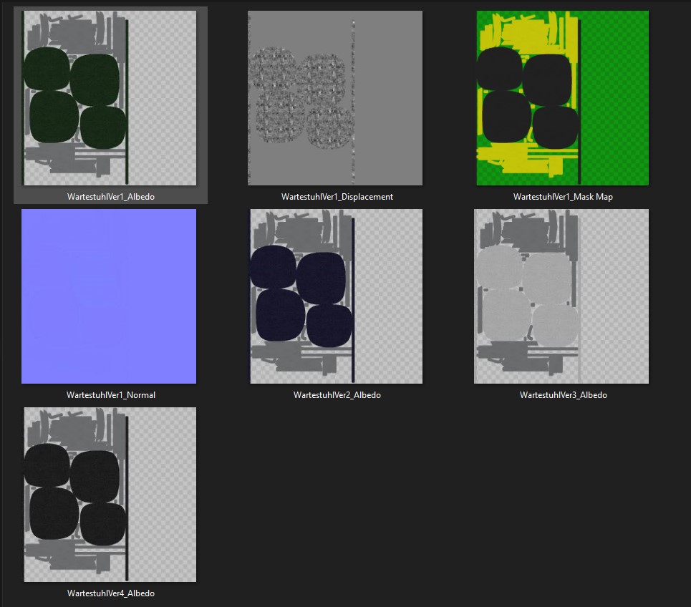Select the WartestuhlVer1_Albedo texture thumbnail
The image size is (691, 607).
[x=110, y=98]
